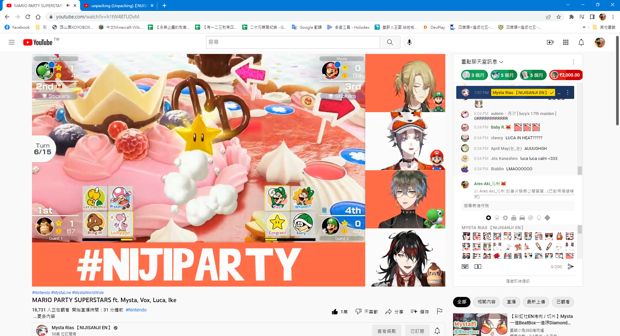
Task: Toggle the 已訂閱 subscribed button
Action: 417,331
